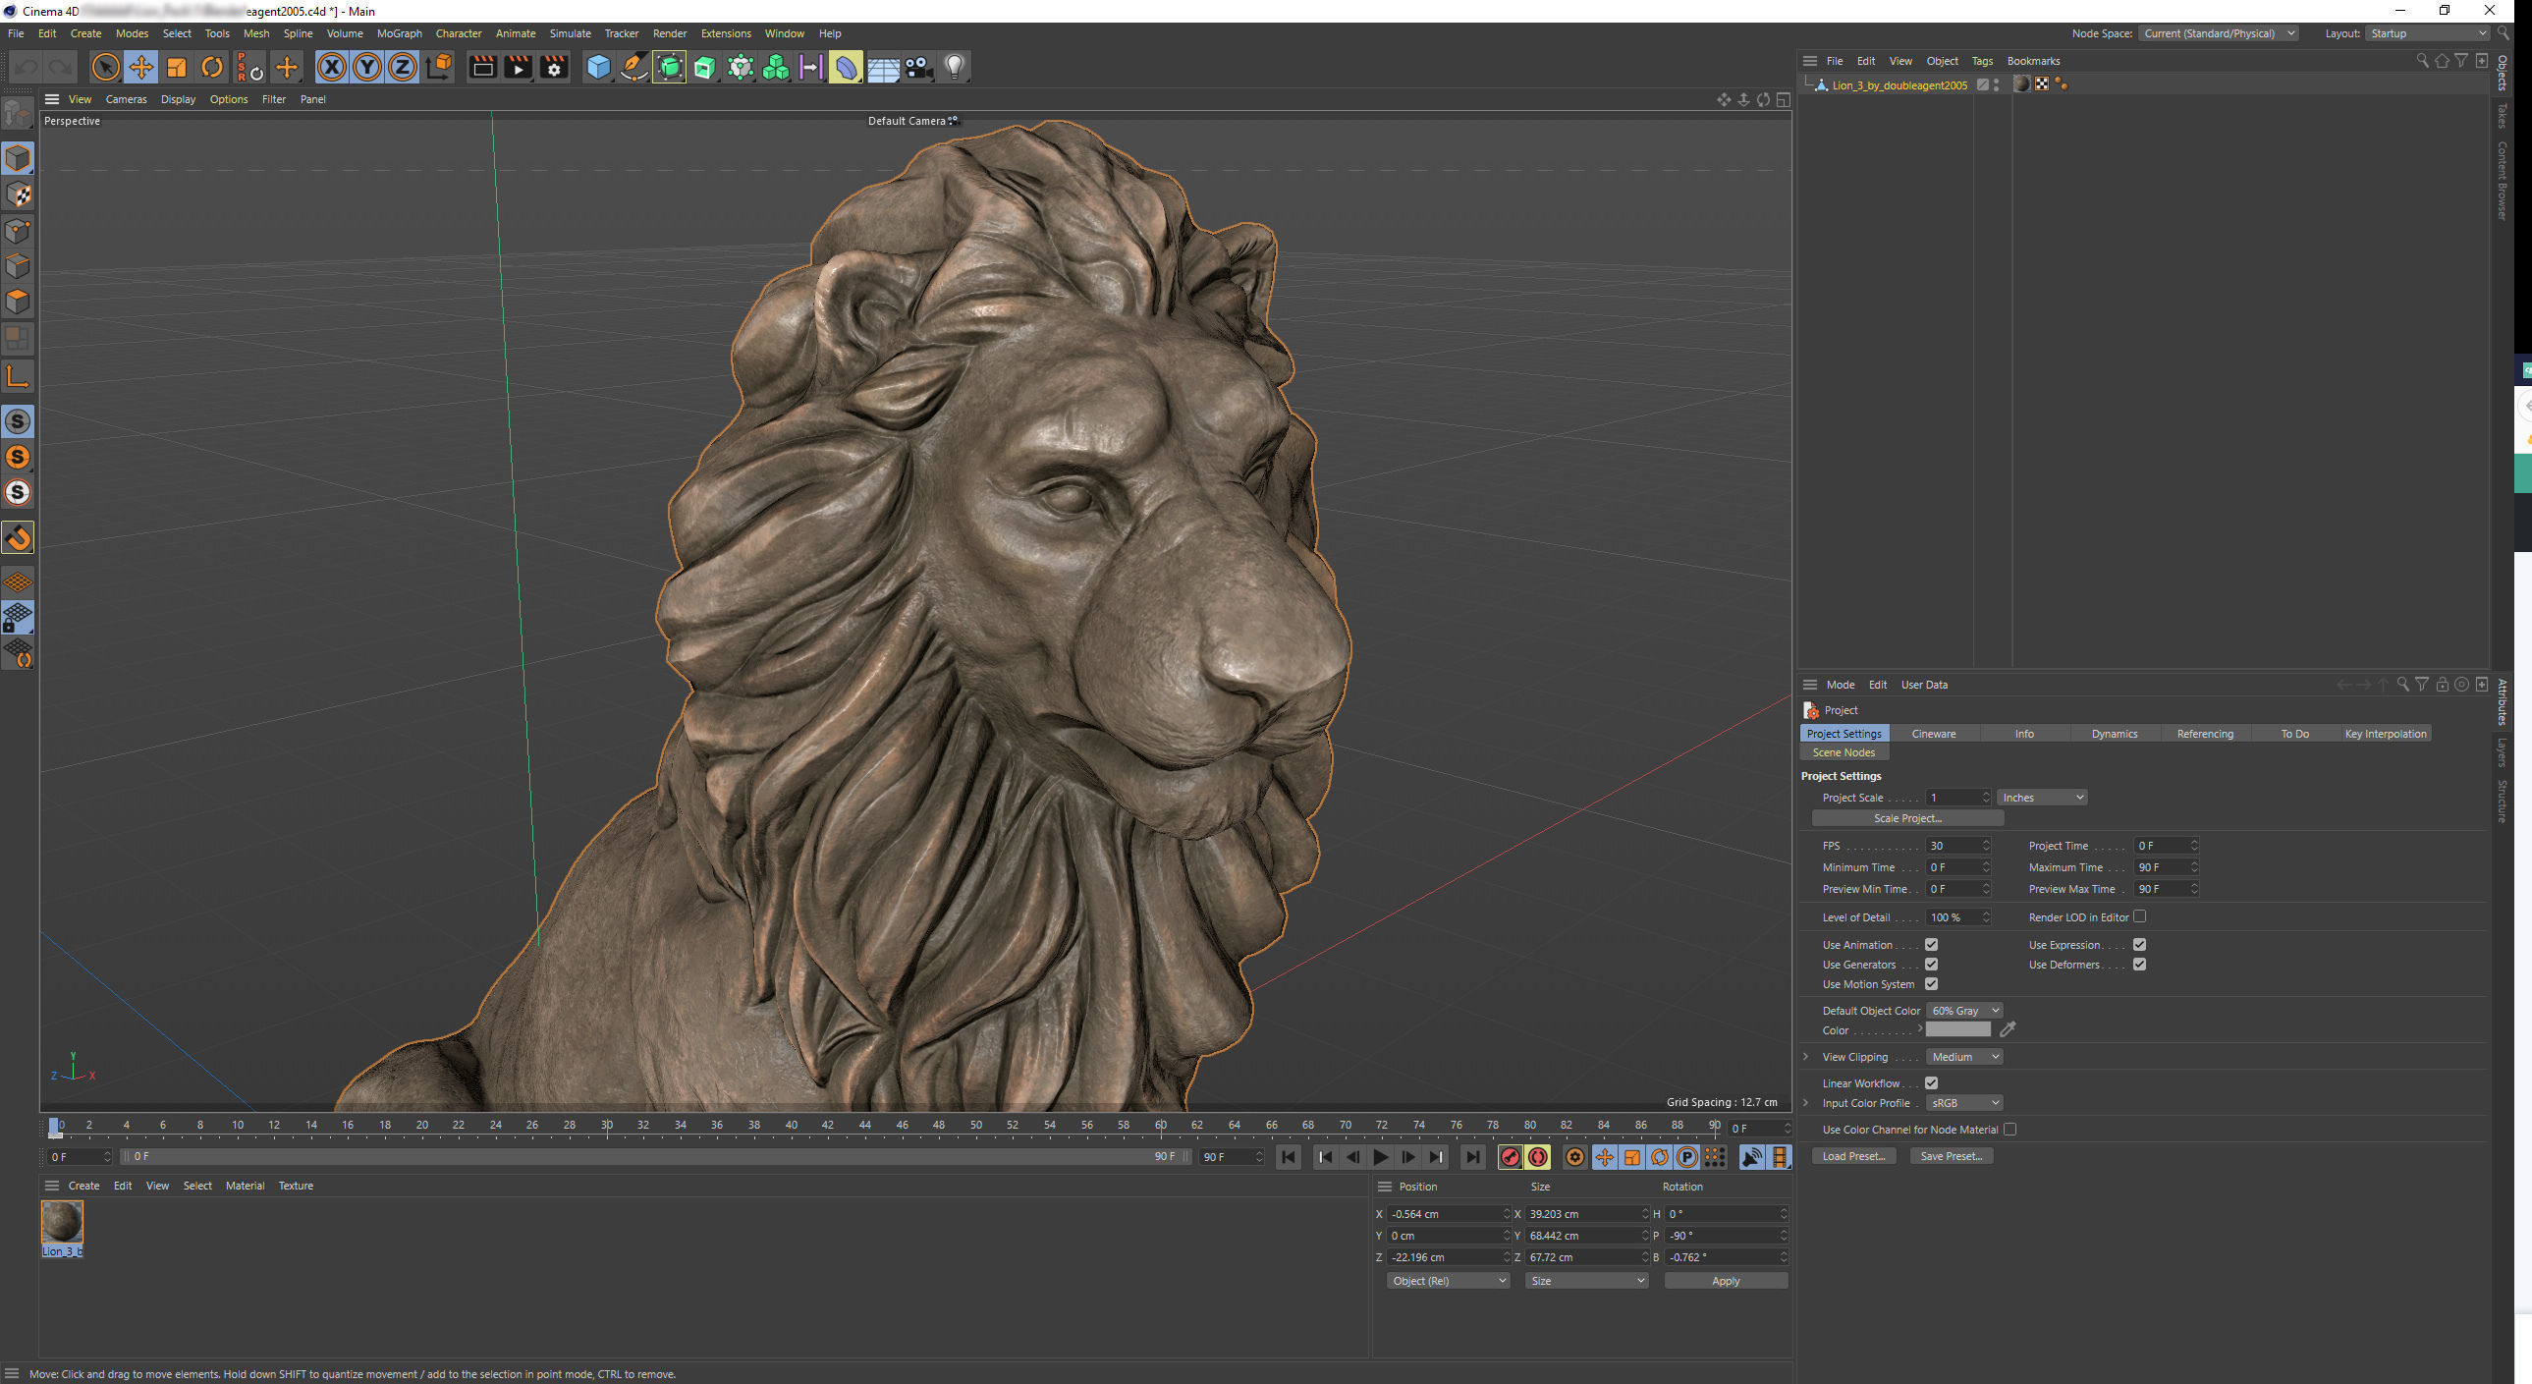Image resolution: width=2532 pixels, height=1384 pixels.
Task: Switch to the Cineware tab
Action: pos(1934,734)
